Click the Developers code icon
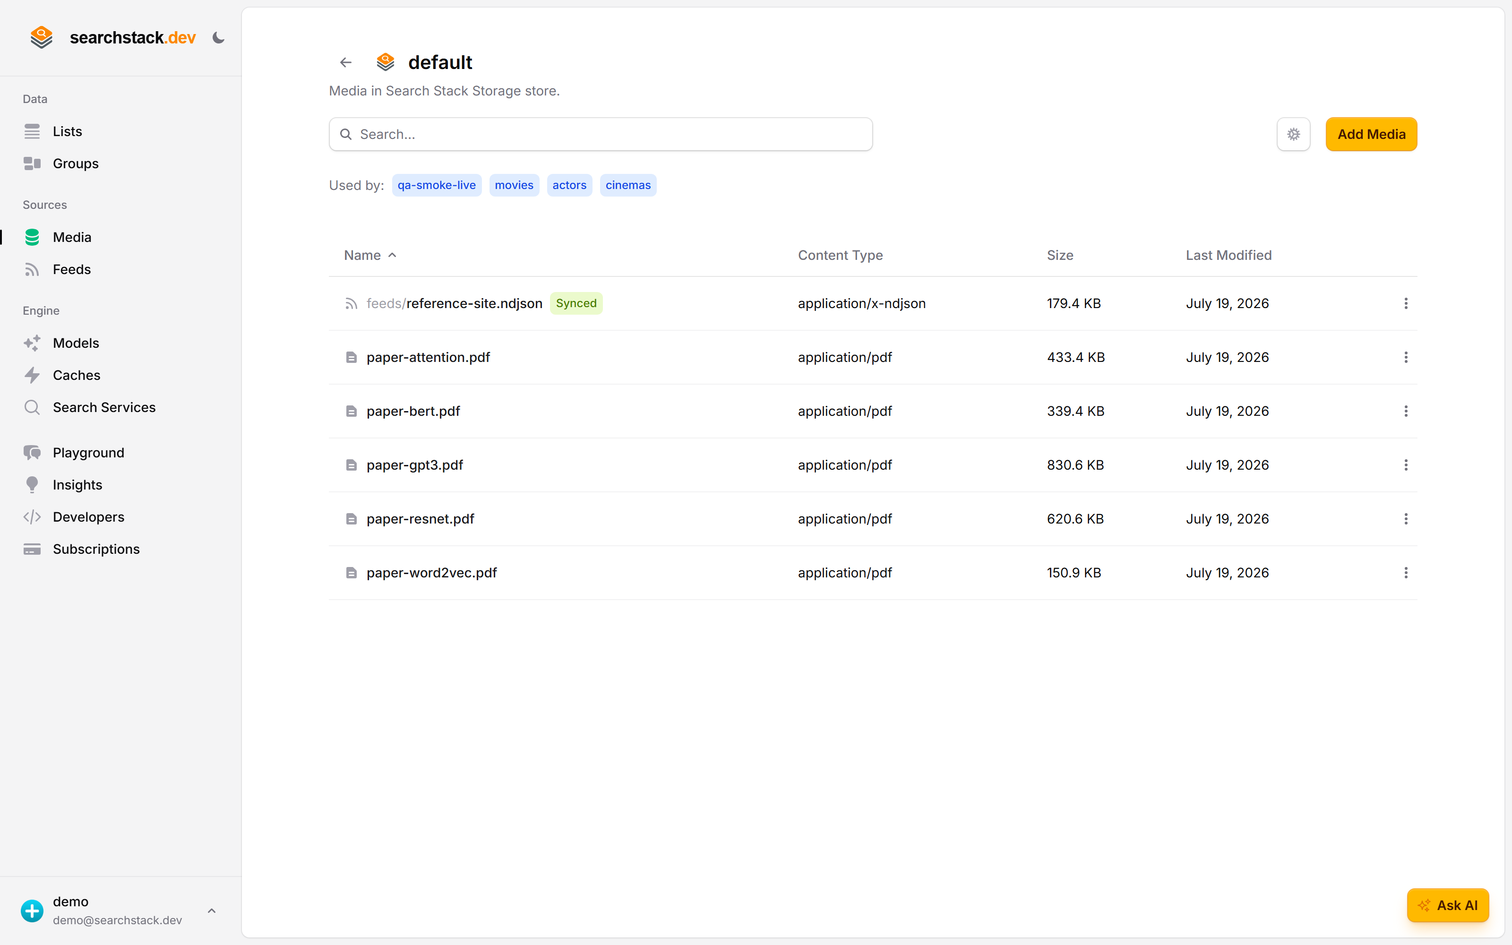 [32, 517]
